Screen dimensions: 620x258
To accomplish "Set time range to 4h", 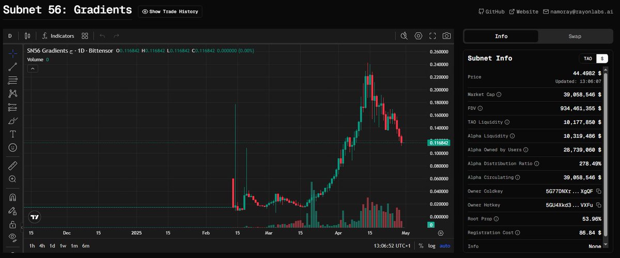I will 42,246.
